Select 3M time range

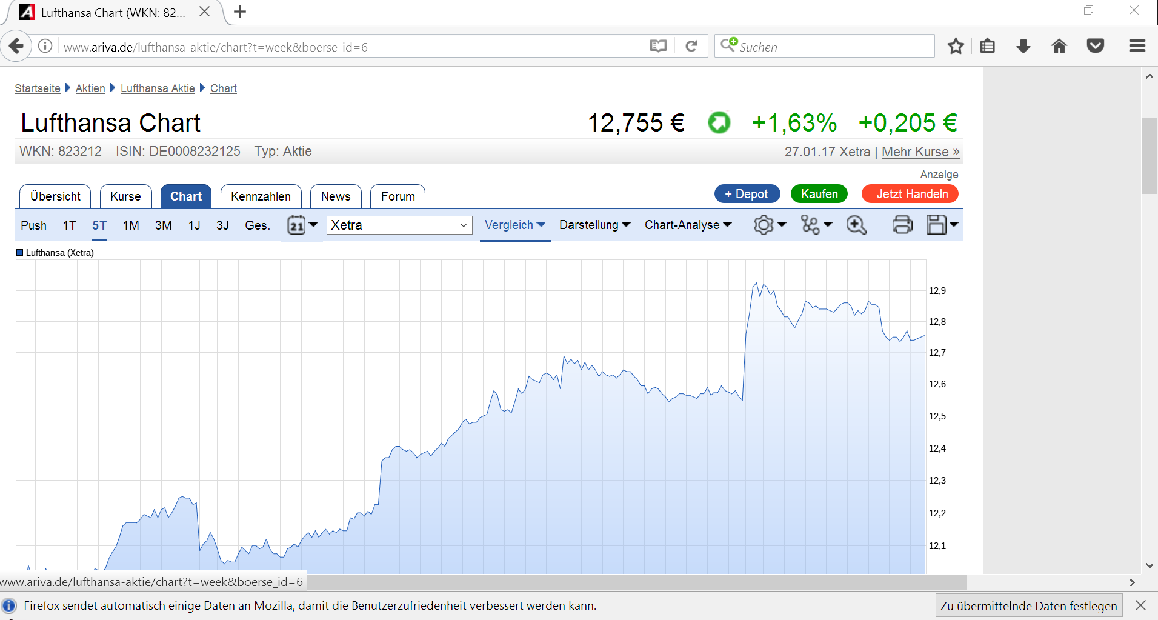[164, 225]
